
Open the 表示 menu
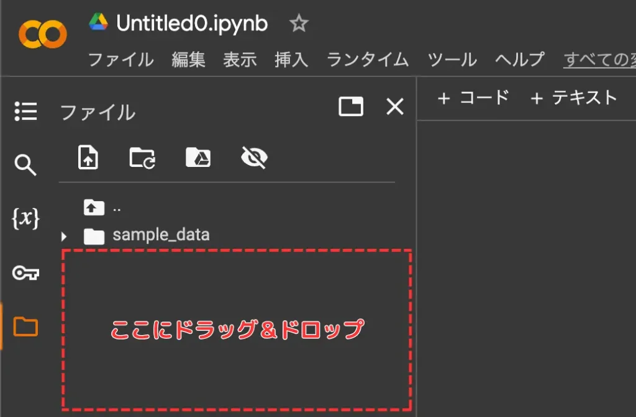click(x=240, y=60)
